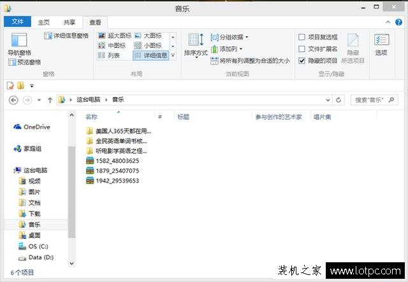Enable 项目复选框 checkbox
Screen dimensions: 408x282
pyautogui.click(x=302, y=37)
